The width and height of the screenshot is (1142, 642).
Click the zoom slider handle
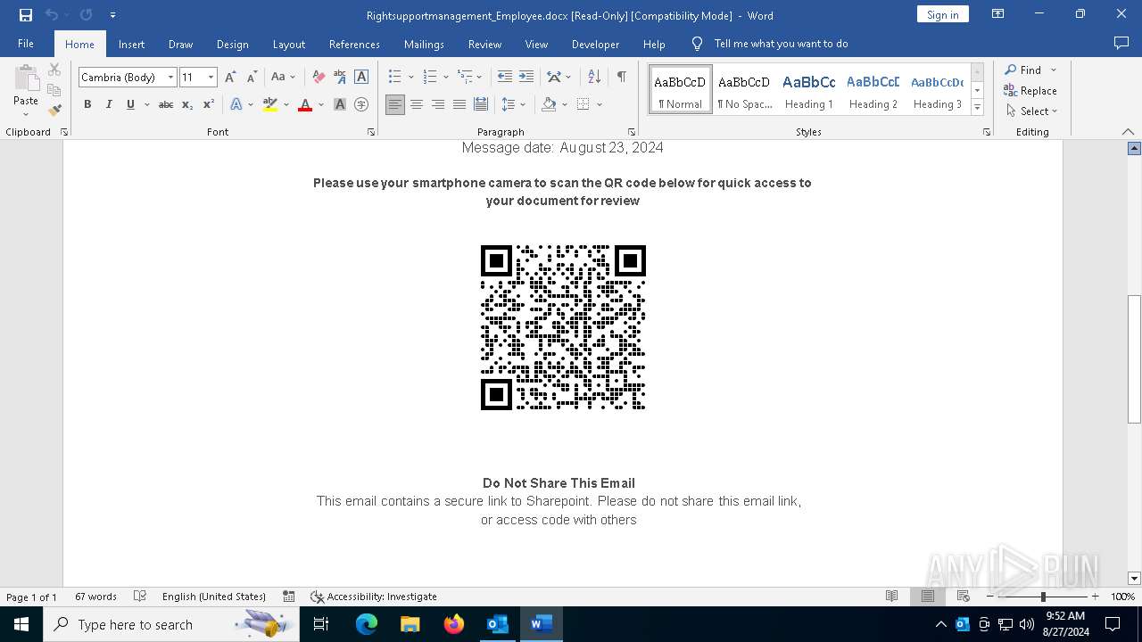pyautogui.click(x=1043, y=597)
